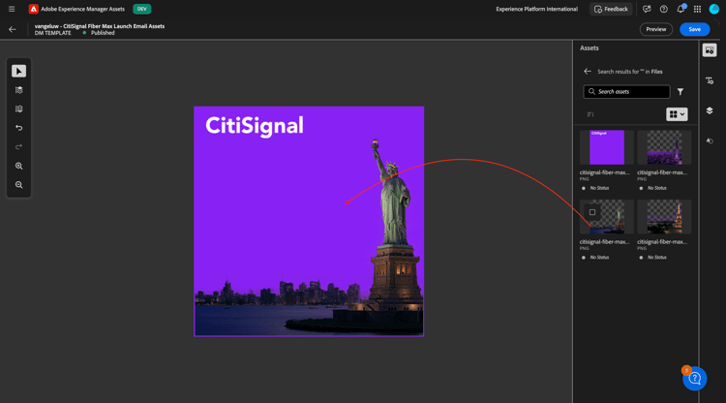
Task: Click the template title 'vangeluw - CitiSignal Fiber Max'
Action: (100, 26)
